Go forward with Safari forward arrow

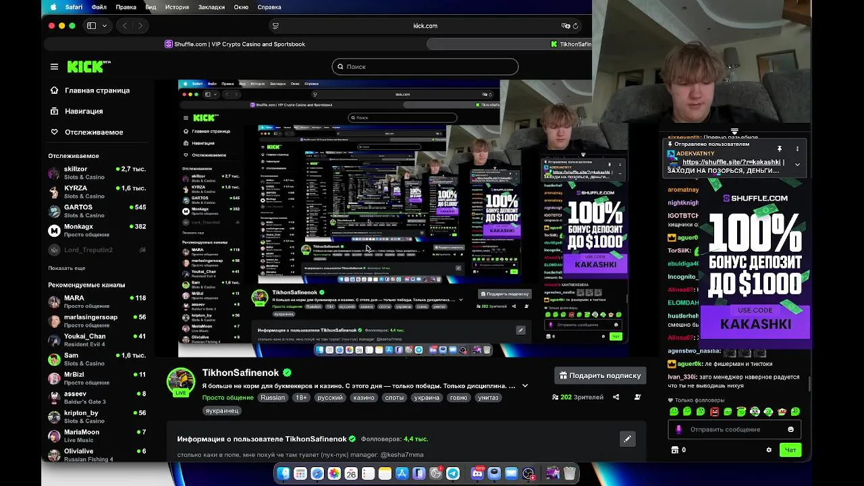140,26
